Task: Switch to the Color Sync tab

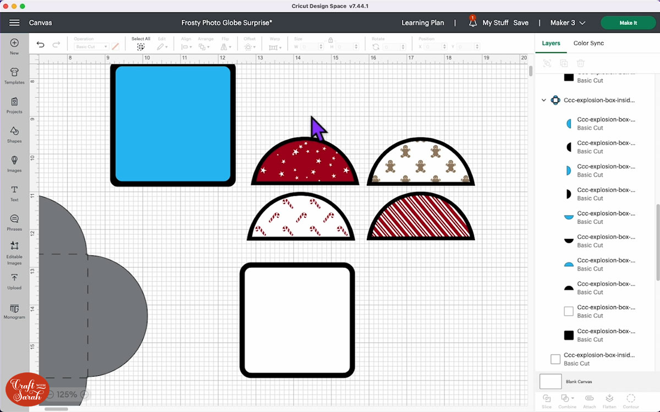Action: tap(588, 43)
